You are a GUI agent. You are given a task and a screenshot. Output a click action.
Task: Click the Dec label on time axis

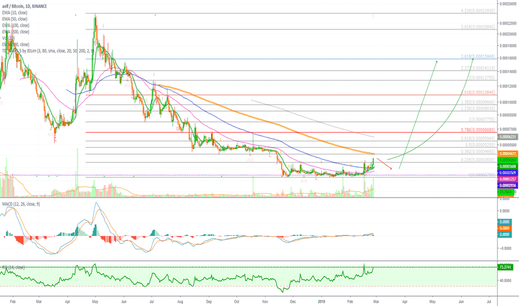pyautogui.click(x=293, y=302)
